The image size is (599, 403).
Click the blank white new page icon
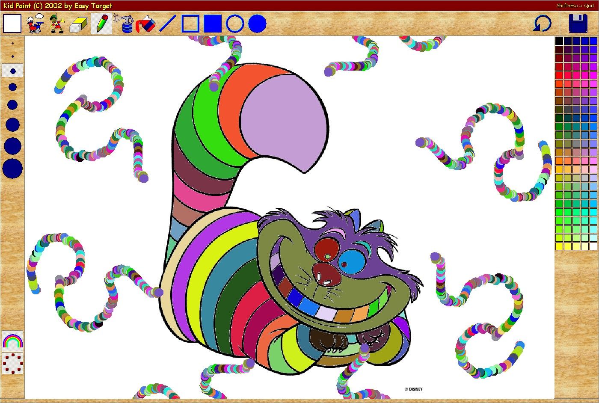click(x=12, y=24)
